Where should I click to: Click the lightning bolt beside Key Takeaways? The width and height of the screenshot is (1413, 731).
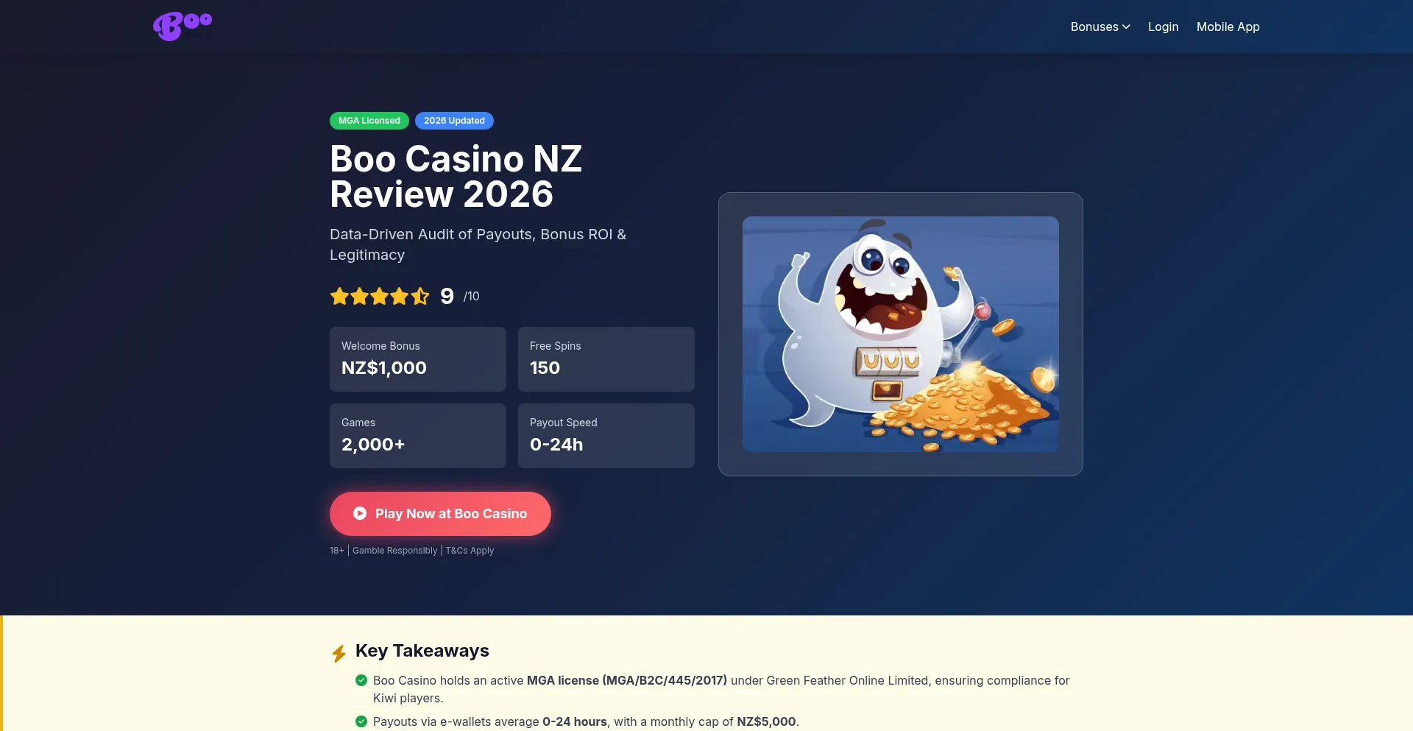[339, 651]
